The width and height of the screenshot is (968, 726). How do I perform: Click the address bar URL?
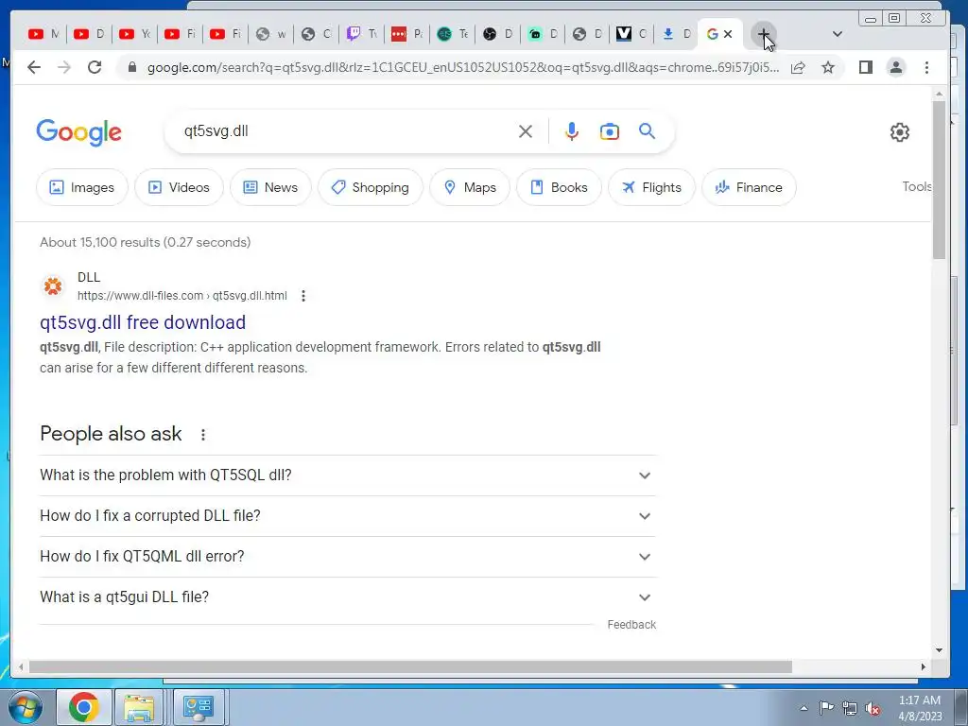click(x=463, y=67)
